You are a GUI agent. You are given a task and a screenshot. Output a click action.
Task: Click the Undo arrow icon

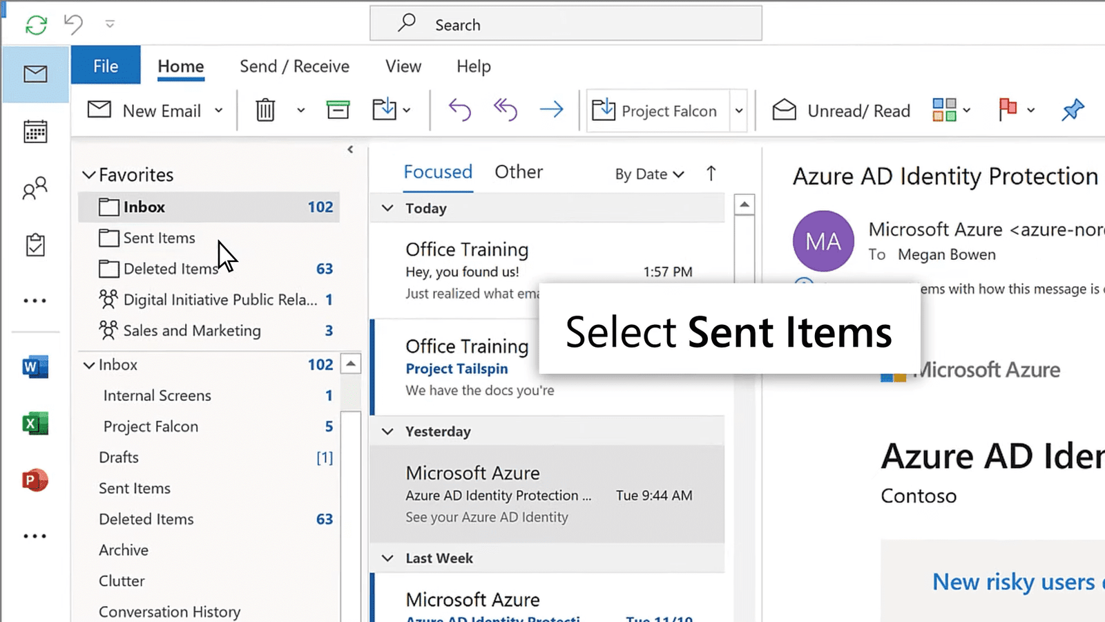point(73,24)
